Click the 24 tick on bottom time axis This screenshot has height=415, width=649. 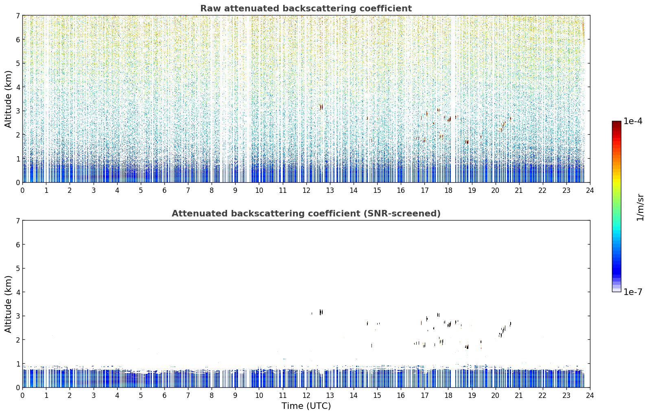pyautogui.click(x=590, y=395)
